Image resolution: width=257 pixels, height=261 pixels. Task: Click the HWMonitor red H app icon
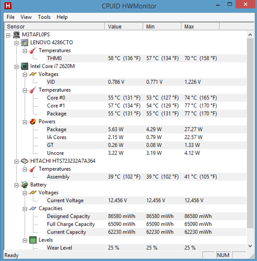click(x=8, y=6)
